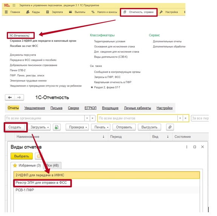Click the yellow Выбрать button

(x=22, y=156)
